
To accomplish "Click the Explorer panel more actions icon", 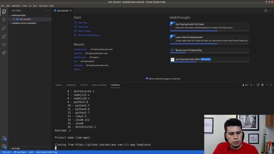I will click(48, 11).
